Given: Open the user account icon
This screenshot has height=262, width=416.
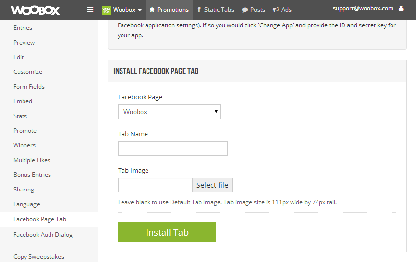Looking at the screenshot, I should point(401,8).
